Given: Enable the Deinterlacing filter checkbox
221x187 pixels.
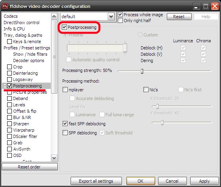Looking at the screenshot, I should [x=10, y=73].
